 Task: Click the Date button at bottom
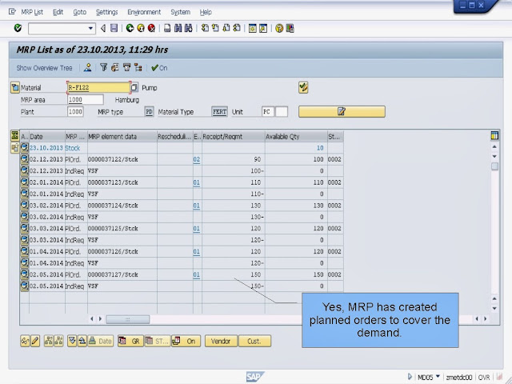(100, 341)
